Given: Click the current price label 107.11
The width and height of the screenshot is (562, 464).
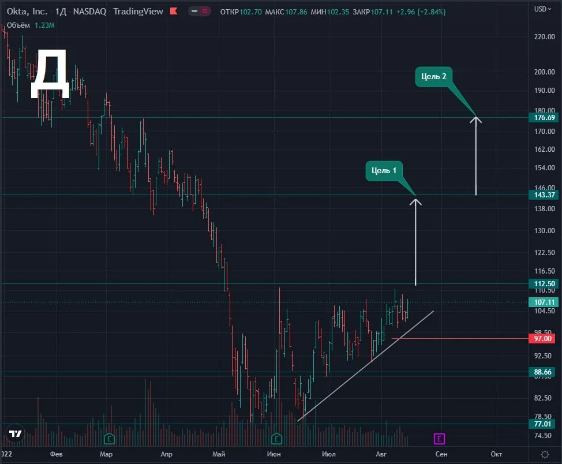Looking at the screenshot, I should click(x=544, y=302).
